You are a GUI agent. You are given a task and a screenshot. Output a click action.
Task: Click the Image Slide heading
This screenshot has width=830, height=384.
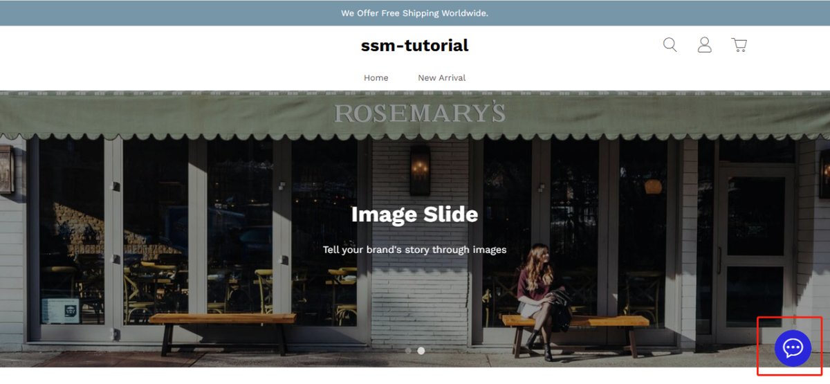(414, 214)
